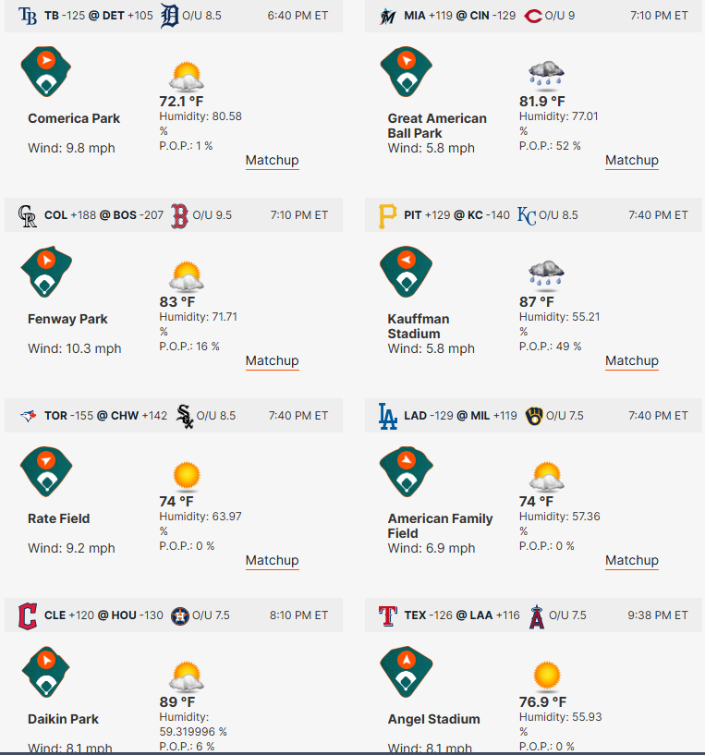Click the Cincinnati Reds logo
The image size is (705, 755).
coord(532,17)
